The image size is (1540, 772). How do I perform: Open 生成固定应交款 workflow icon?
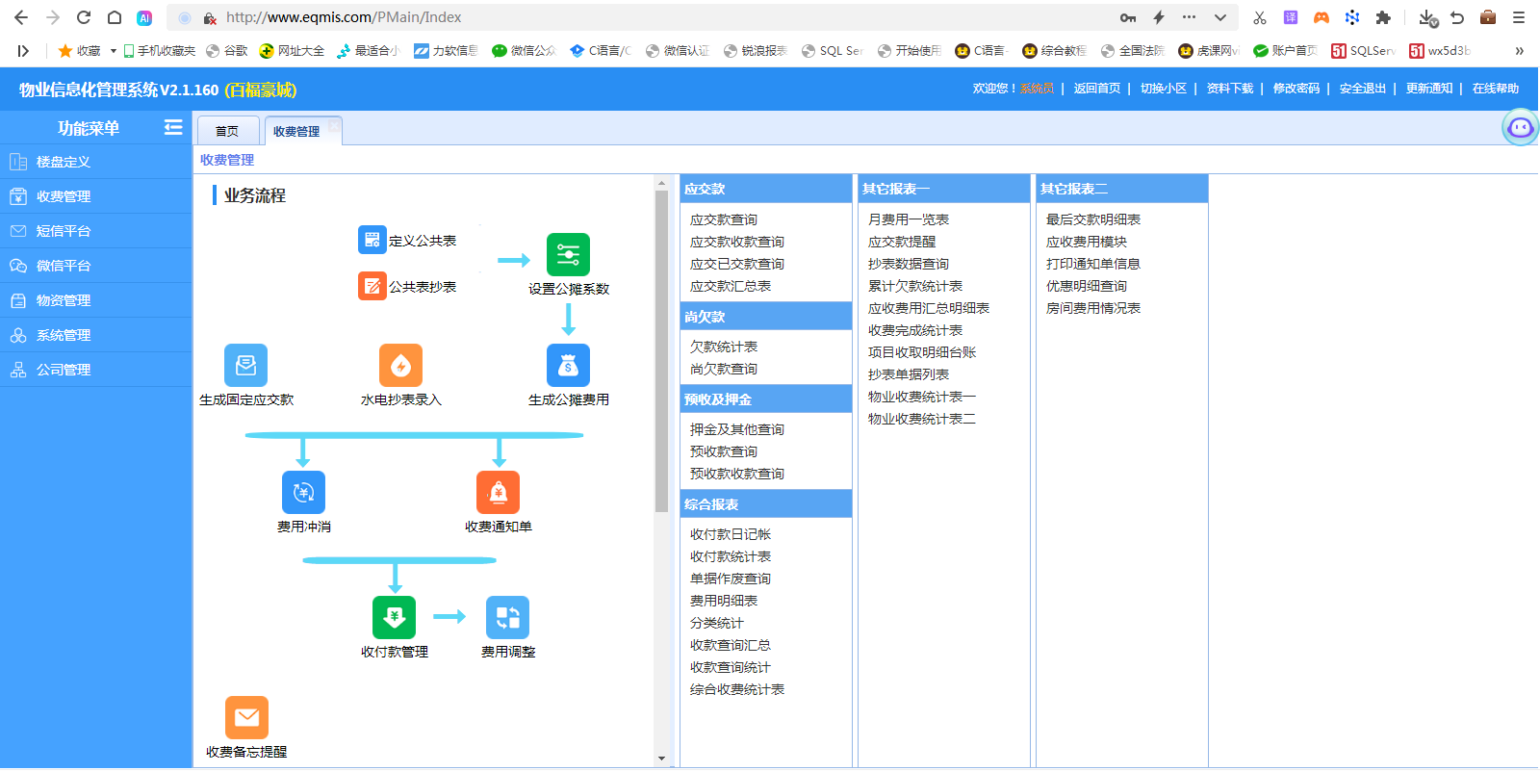pyautogui.click(x=245, y=366)
